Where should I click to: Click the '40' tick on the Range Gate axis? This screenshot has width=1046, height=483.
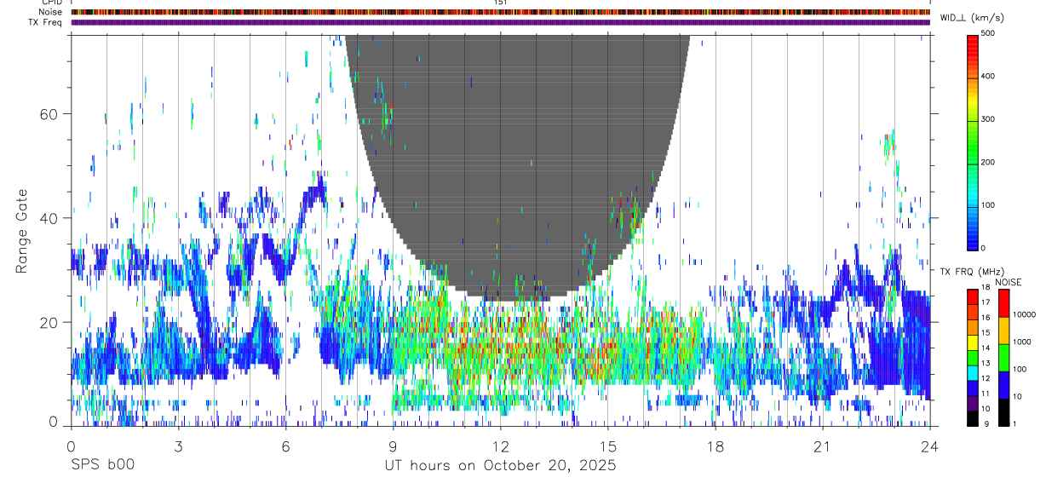point(49,218)
